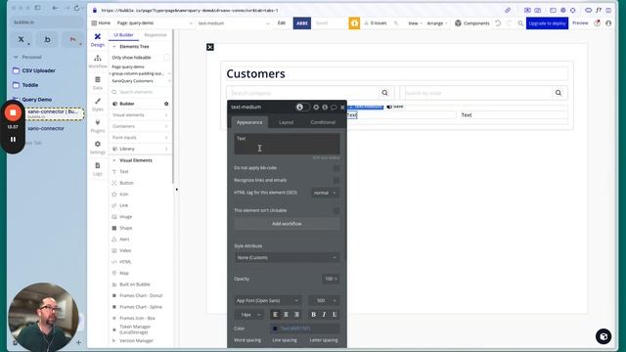This screenshot has height=352, width=626.
Task: Open the Workflow section in sidebar
Action: (98, 62)
